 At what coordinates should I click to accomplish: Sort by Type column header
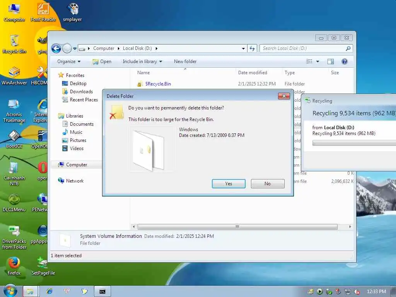click(x=290, y=72)
